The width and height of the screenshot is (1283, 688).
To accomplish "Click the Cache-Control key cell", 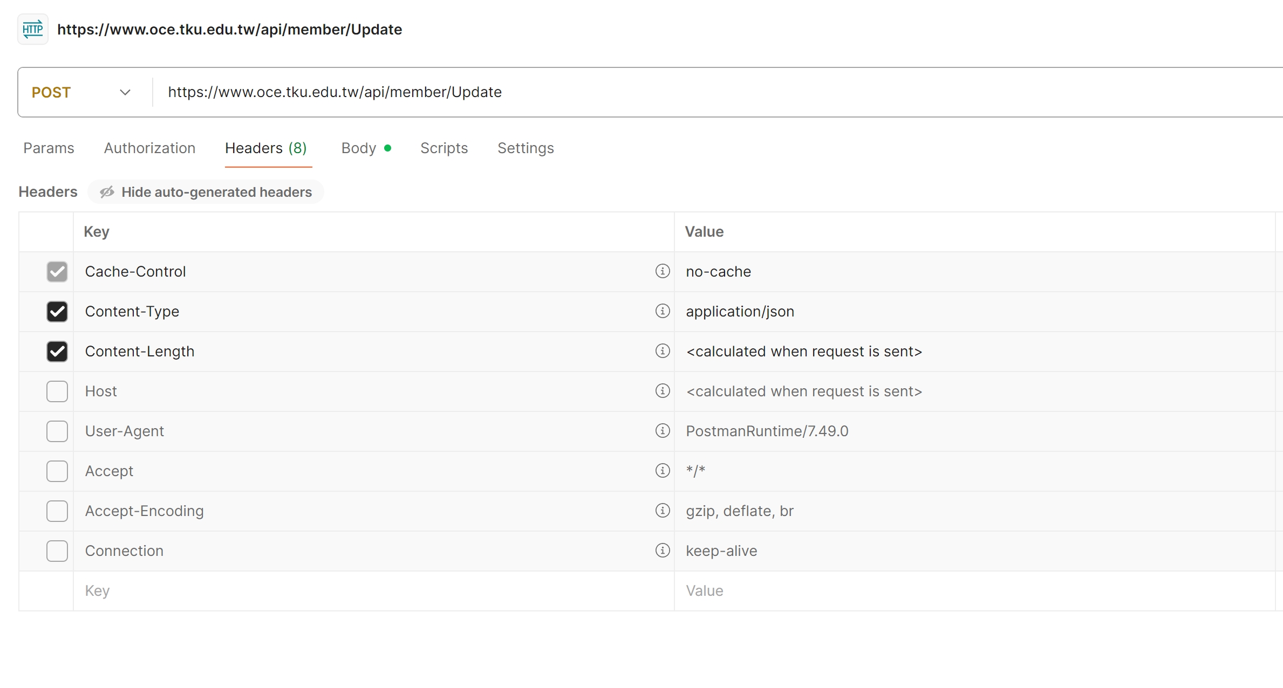I will [x=373, y=272].
